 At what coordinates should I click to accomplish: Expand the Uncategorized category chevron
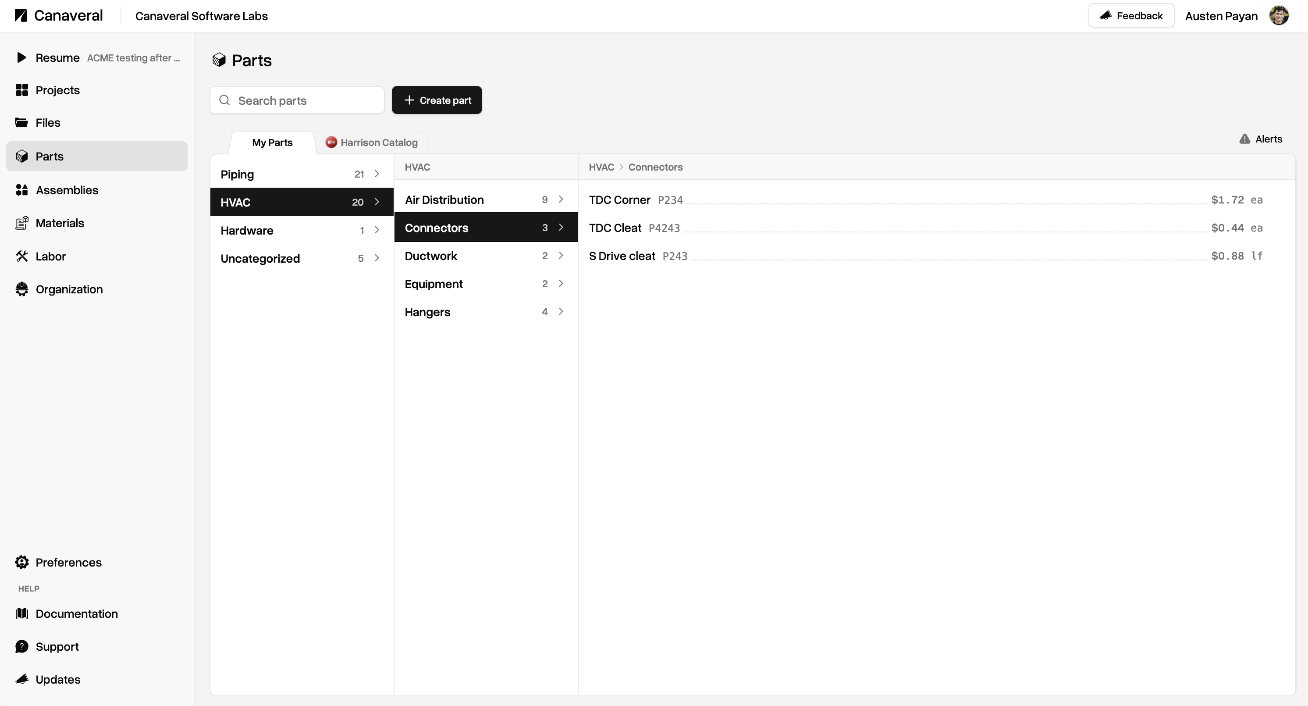377,258
